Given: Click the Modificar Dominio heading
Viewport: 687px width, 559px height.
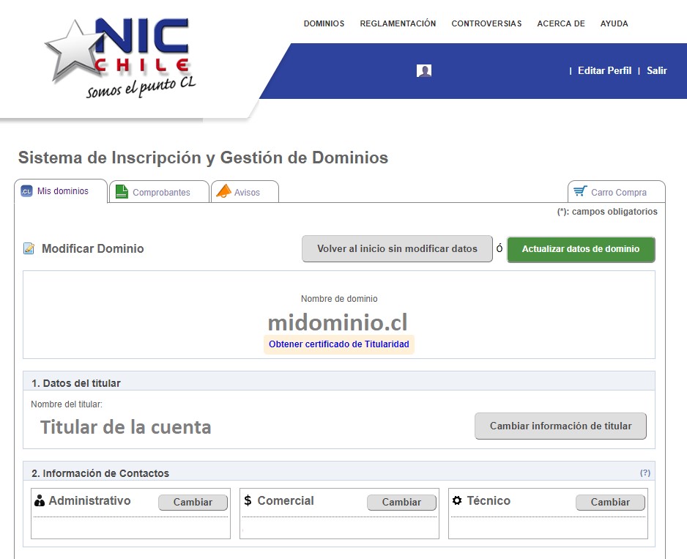Looking at the screenshot, I should (92, 248).
